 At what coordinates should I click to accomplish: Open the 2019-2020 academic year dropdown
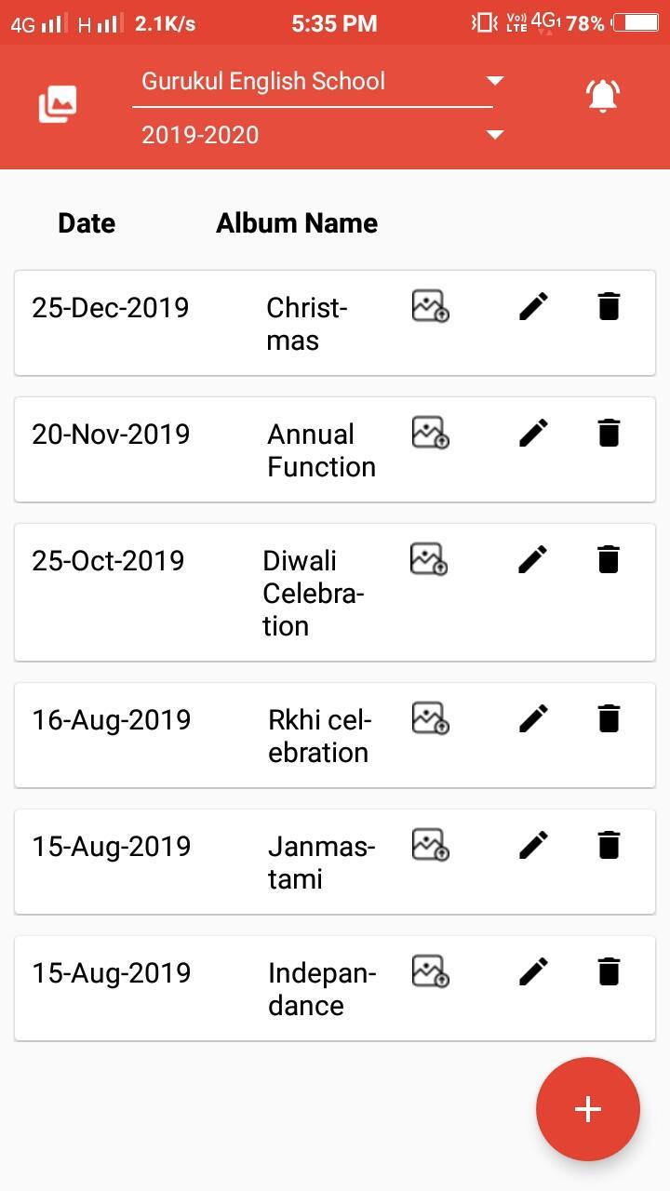point(322,135)
